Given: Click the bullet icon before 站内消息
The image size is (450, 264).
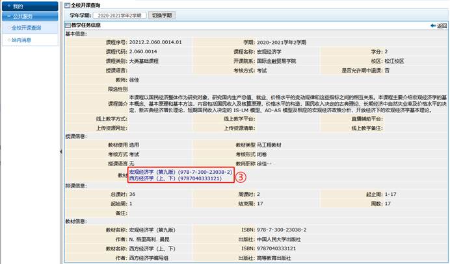Looking at the screenshot, I should pos(8,40).
